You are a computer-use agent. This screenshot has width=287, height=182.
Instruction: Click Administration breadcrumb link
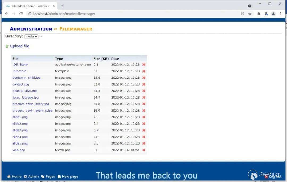pyautogui.click(x=31, y=29)
